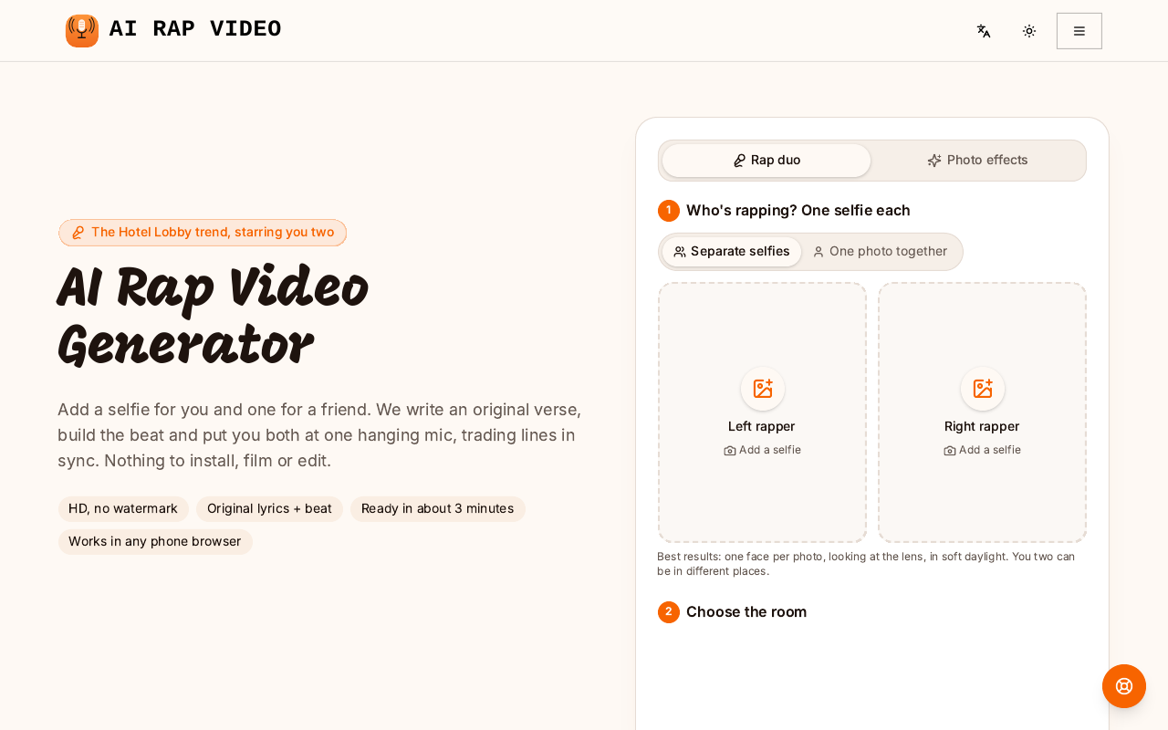The image size is (1168, 730).
Task: Open the orange support lifebuoy button
Action: click(1124, 686)
